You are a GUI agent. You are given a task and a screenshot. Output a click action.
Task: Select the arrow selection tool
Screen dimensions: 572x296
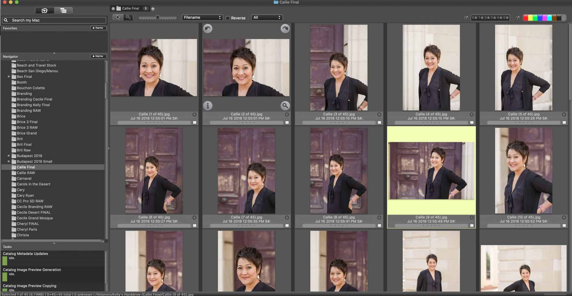pyautogui.click(x=118, y=17)
